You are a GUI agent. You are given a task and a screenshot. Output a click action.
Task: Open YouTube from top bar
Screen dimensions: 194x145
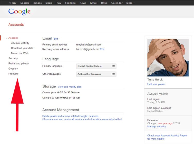click(x=70, y=3)
